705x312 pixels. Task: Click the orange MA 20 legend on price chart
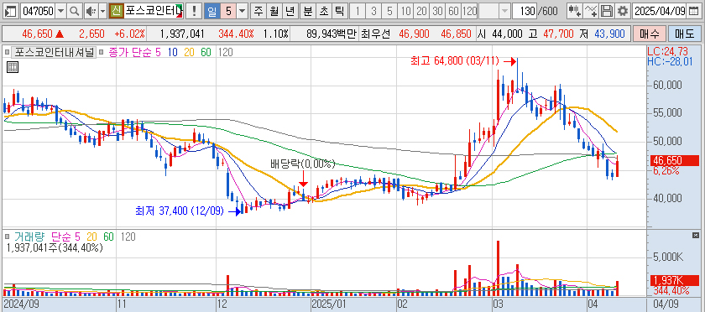point(189,53)
